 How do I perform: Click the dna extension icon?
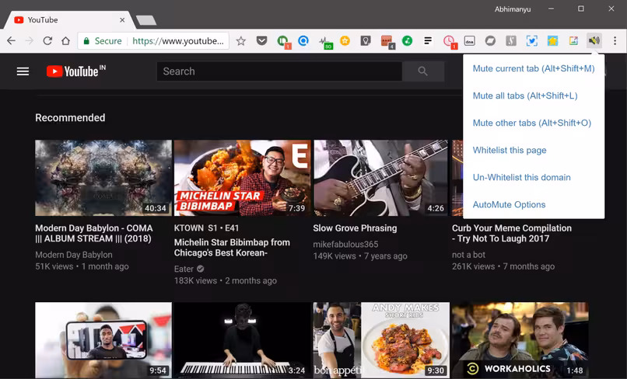(x=469, y=40)
